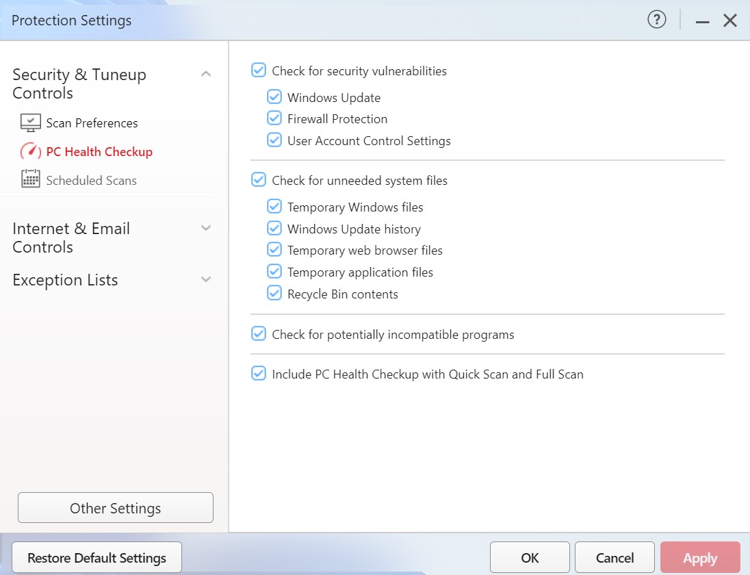Viewport: 750px width, 575px height.
Task: Click Restore Default Settings
Action: [96, 557]
